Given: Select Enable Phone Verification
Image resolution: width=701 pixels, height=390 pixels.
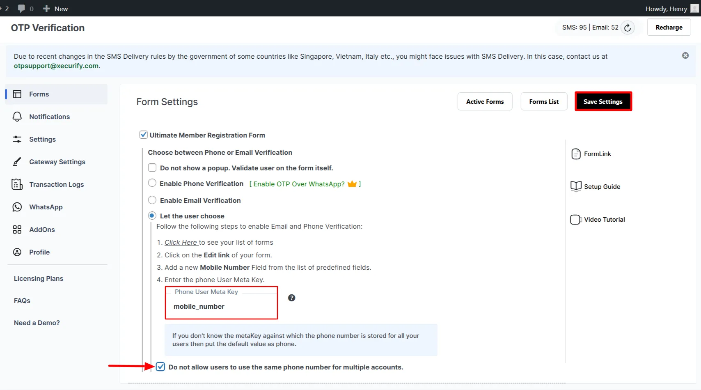Looking at the screenshot, I should point(152,183).
